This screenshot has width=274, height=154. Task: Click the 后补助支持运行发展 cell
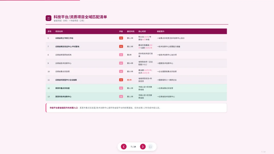[x=146, y=55]
